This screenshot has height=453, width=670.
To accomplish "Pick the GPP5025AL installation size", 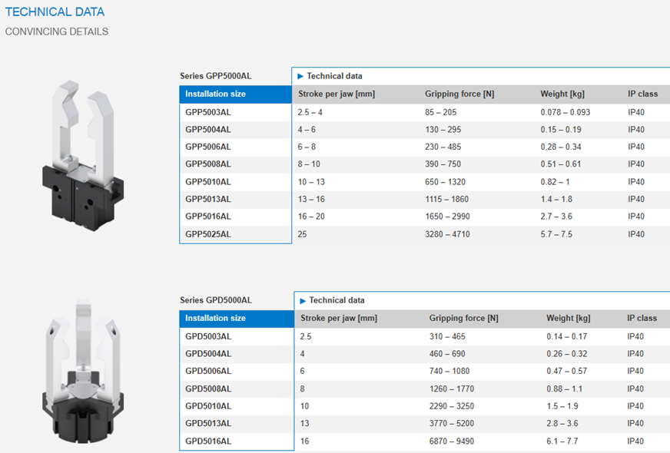I will click(x=208, y=234).
